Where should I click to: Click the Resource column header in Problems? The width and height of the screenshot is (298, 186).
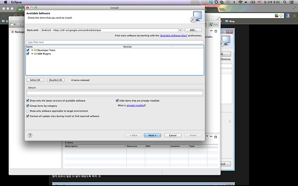click(x=136, y=146)
